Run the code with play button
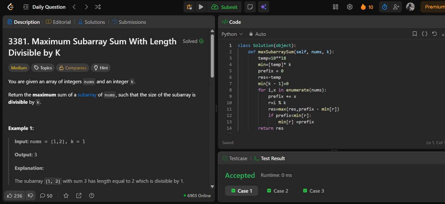 [x=201, y=7]
